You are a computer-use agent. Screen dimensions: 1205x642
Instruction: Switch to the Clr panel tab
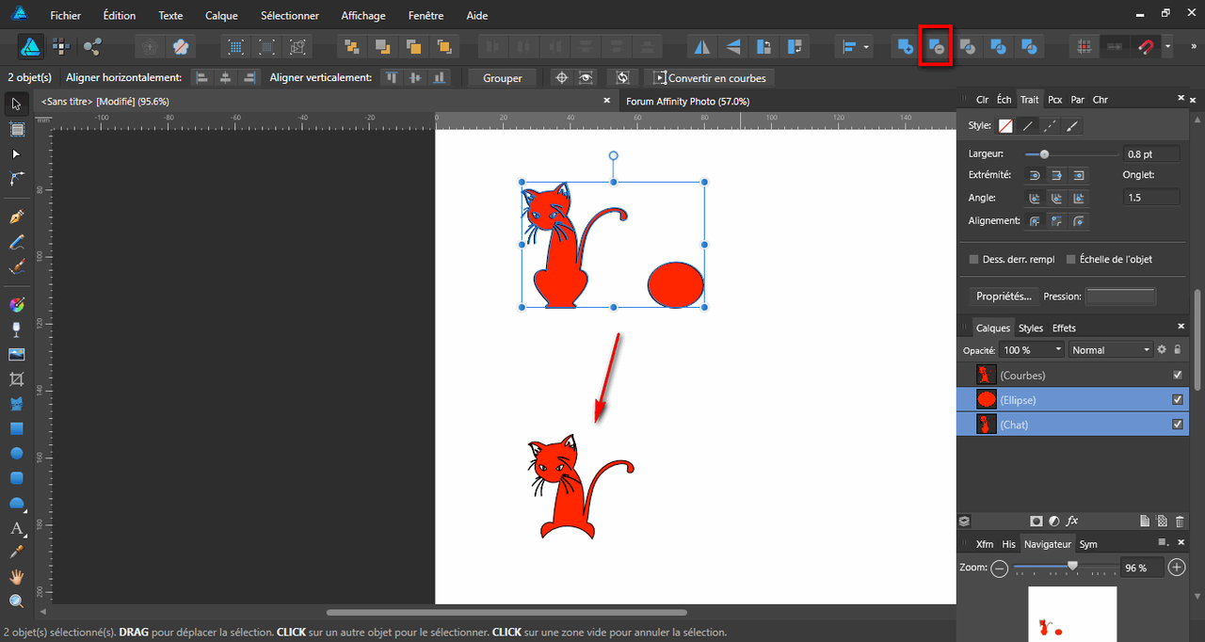(x=983, y=99)
